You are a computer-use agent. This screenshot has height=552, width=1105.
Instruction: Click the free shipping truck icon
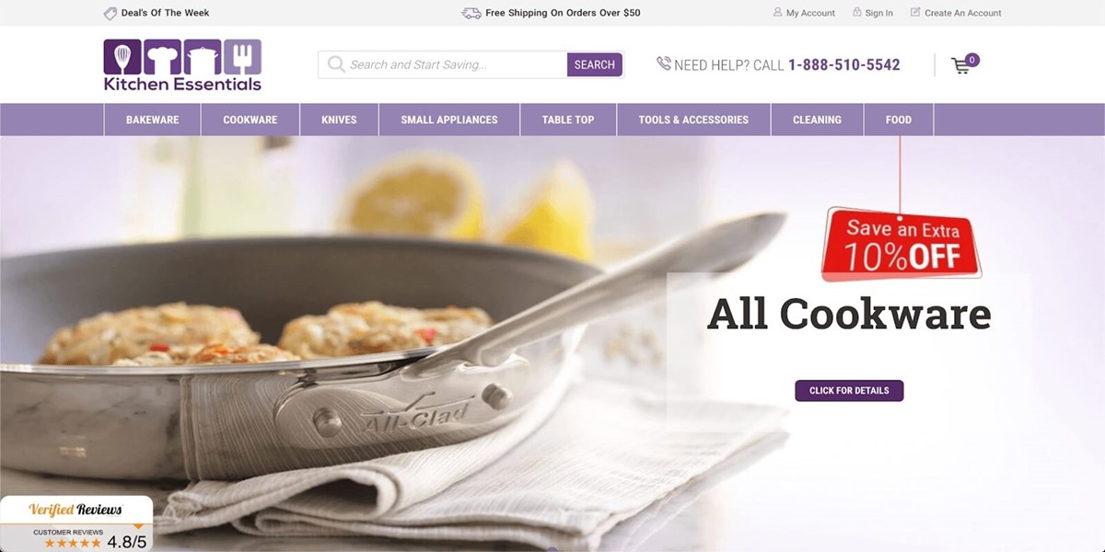tap(471, 13)
